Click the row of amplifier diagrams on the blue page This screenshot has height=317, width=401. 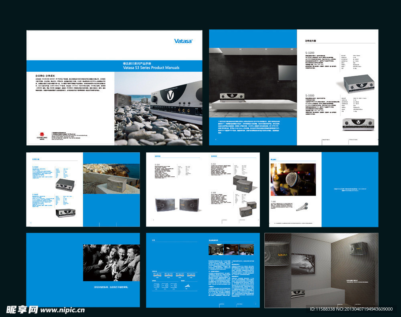click(174, 275)
